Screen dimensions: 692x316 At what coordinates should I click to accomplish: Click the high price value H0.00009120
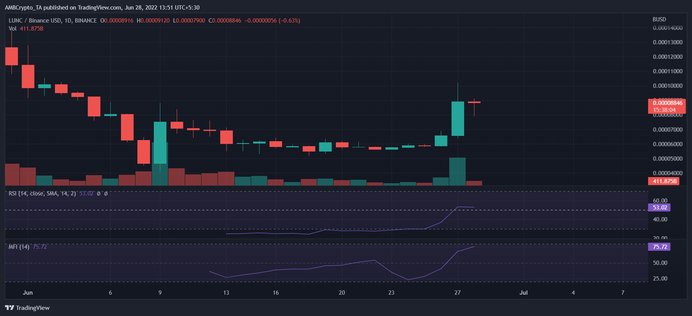point(153,21)
